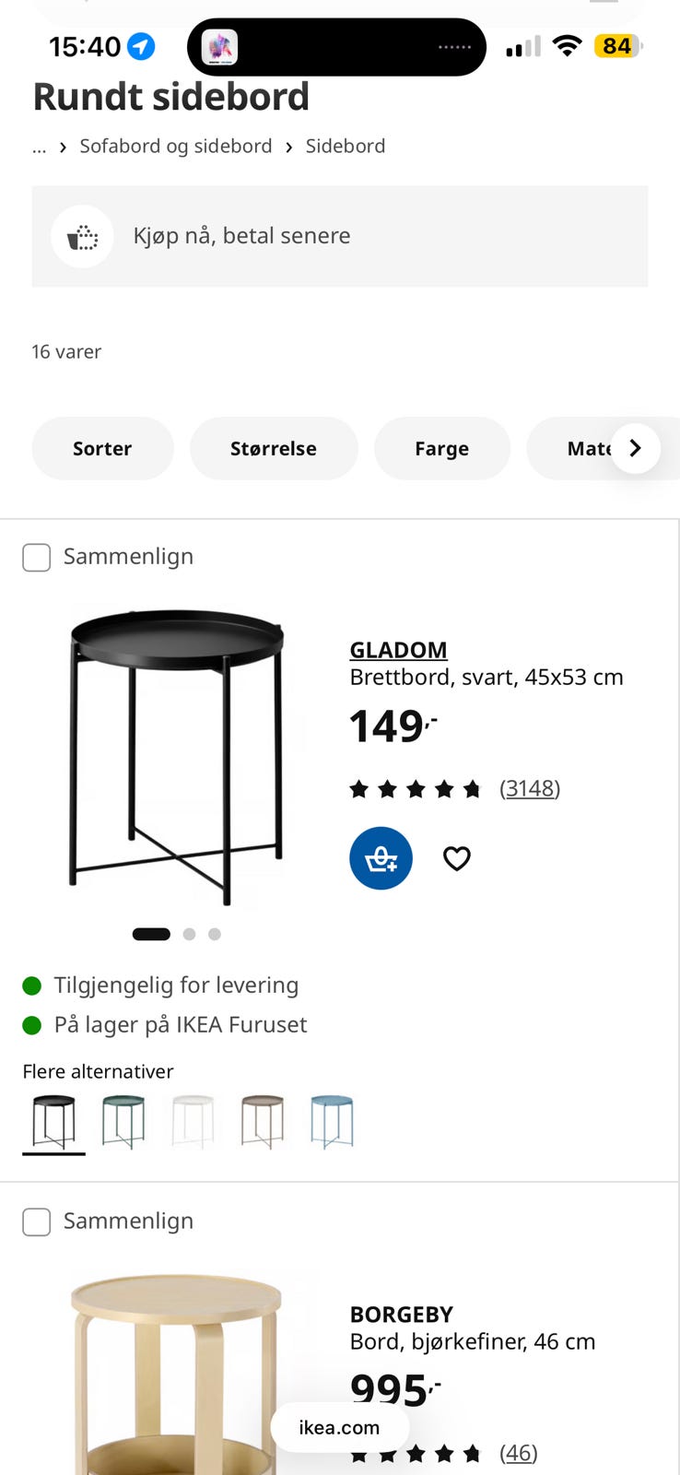Tap the battery indicator showing 84

pyautogui.click(x=618, y=46)
